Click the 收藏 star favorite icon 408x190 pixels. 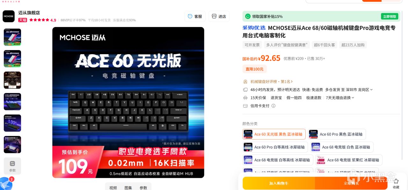click(x=396, y=181)
